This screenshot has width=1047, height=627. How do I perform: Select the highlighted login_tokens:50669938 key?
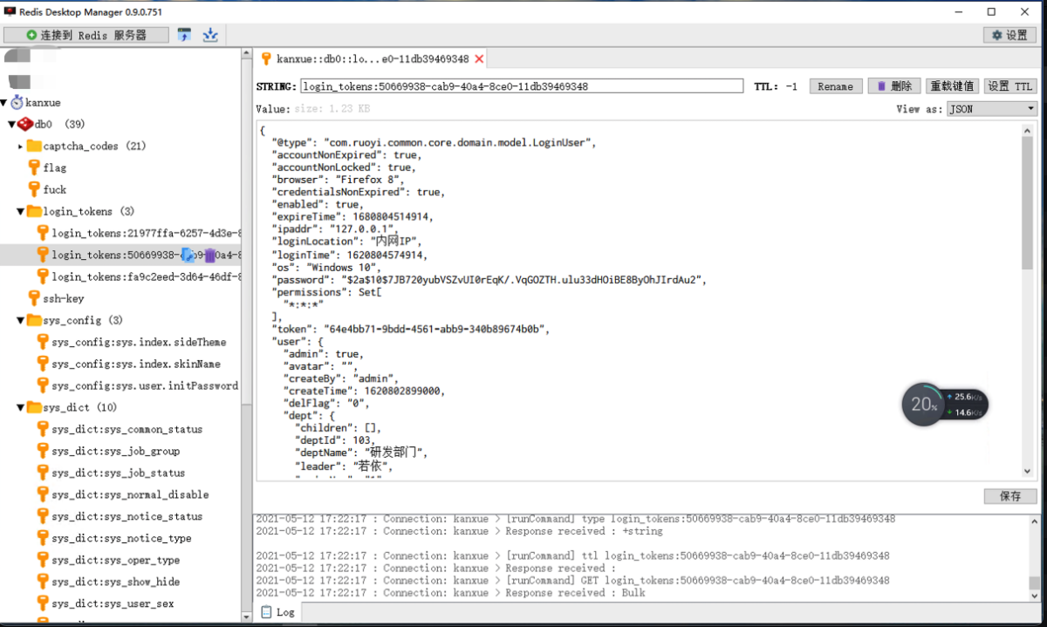tap(120, 255)
